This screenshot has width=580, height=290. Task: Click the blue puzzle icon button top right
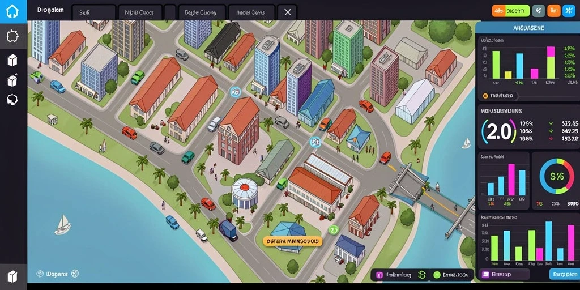pyautogui.click(x=568, y=11)
